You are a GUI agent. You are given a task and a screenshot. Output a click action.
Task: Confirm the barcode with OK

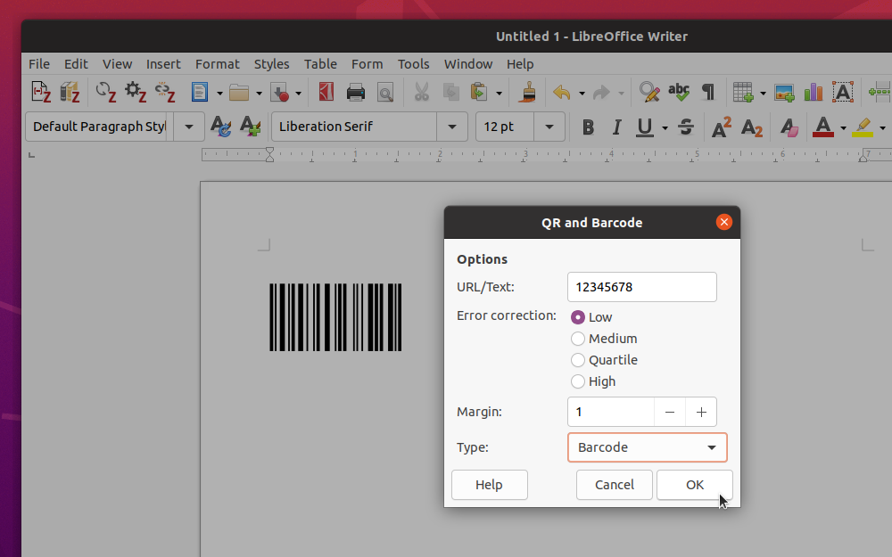694,484
